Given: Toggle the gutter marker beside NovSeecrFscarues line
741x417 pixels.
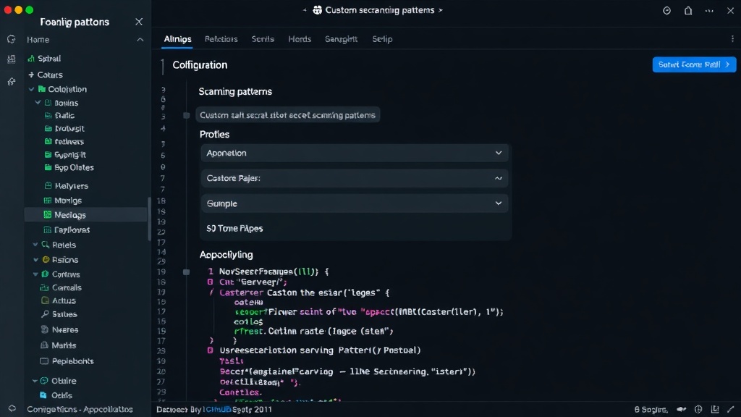Looking at the screenshot, I should [186, 272].
